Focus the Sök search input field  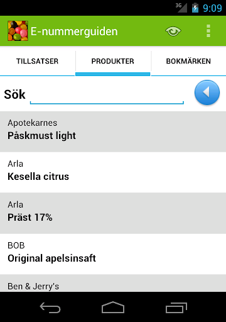[x=107, y=96]
